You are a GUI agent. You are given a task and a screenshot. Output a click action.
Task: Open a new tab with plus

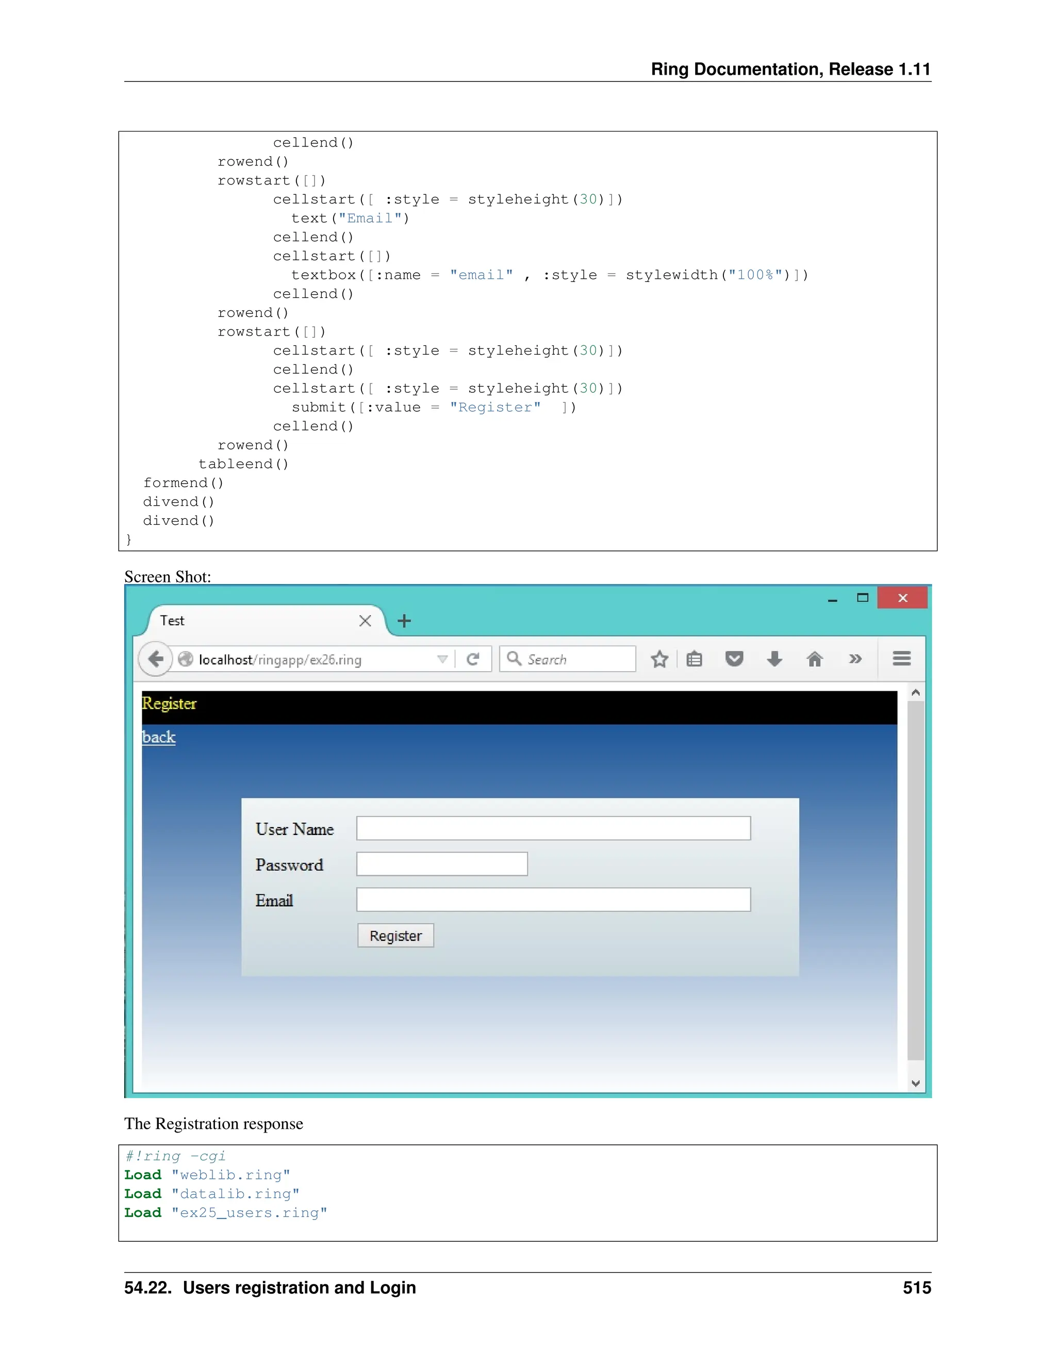tap(404, 621)
